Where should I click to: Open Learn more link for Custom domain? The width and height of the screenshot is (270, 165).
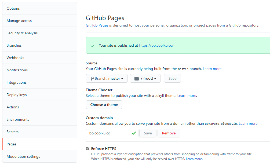pyautogui.click(x=248, y=123)
